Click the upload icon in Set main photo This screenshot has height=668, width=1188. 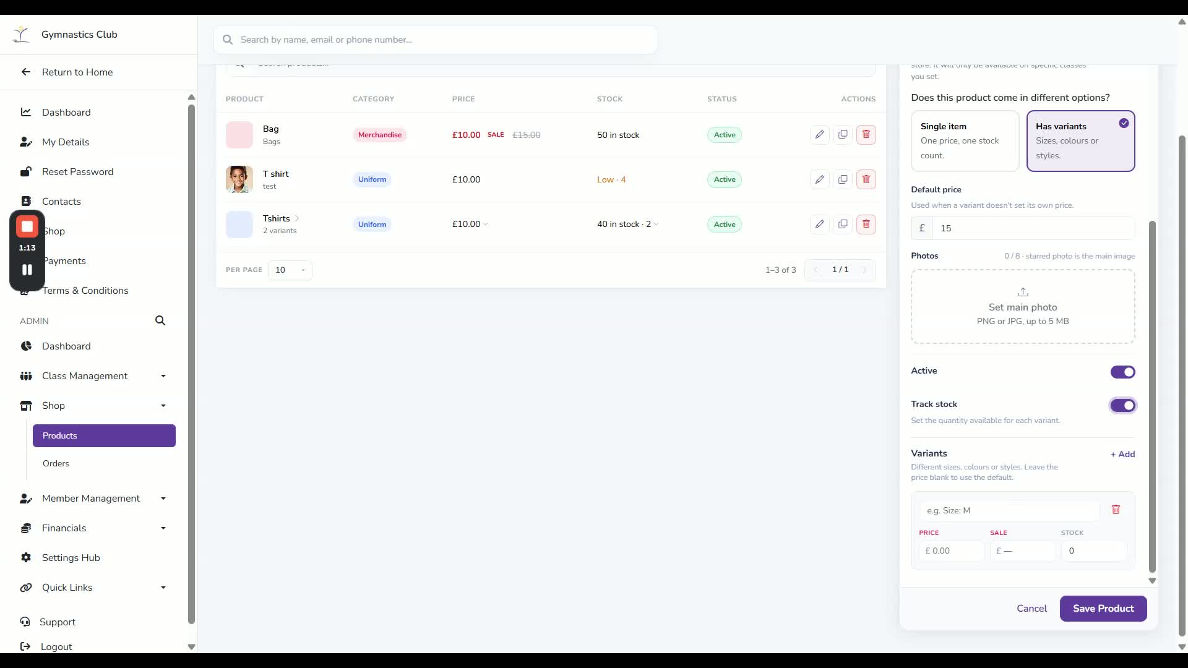tap(1023, 292)
